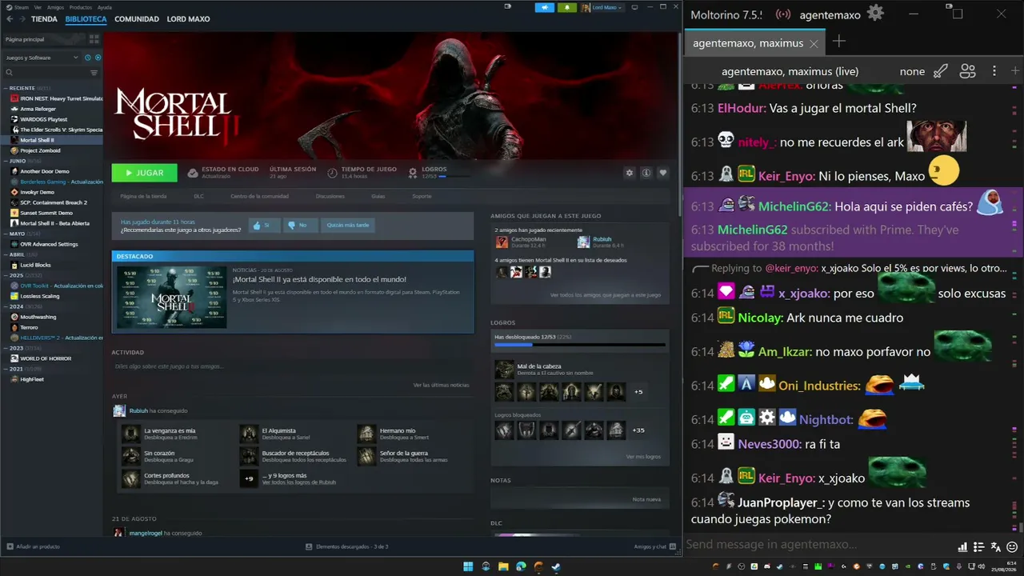Open File Explorer from the taskbar
This screenshot has height=576, width=1024.
503,566
